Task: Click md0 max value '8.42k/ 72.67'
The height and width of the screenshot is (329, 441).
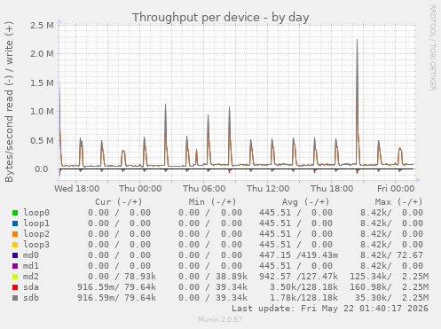Action: (x=391, y=255)
